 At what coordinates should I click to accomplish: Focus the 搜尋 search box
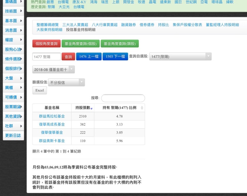(123, 98)
